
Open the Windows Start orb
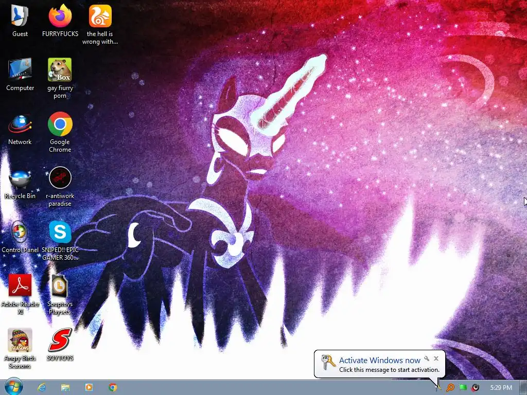point(14,387)
